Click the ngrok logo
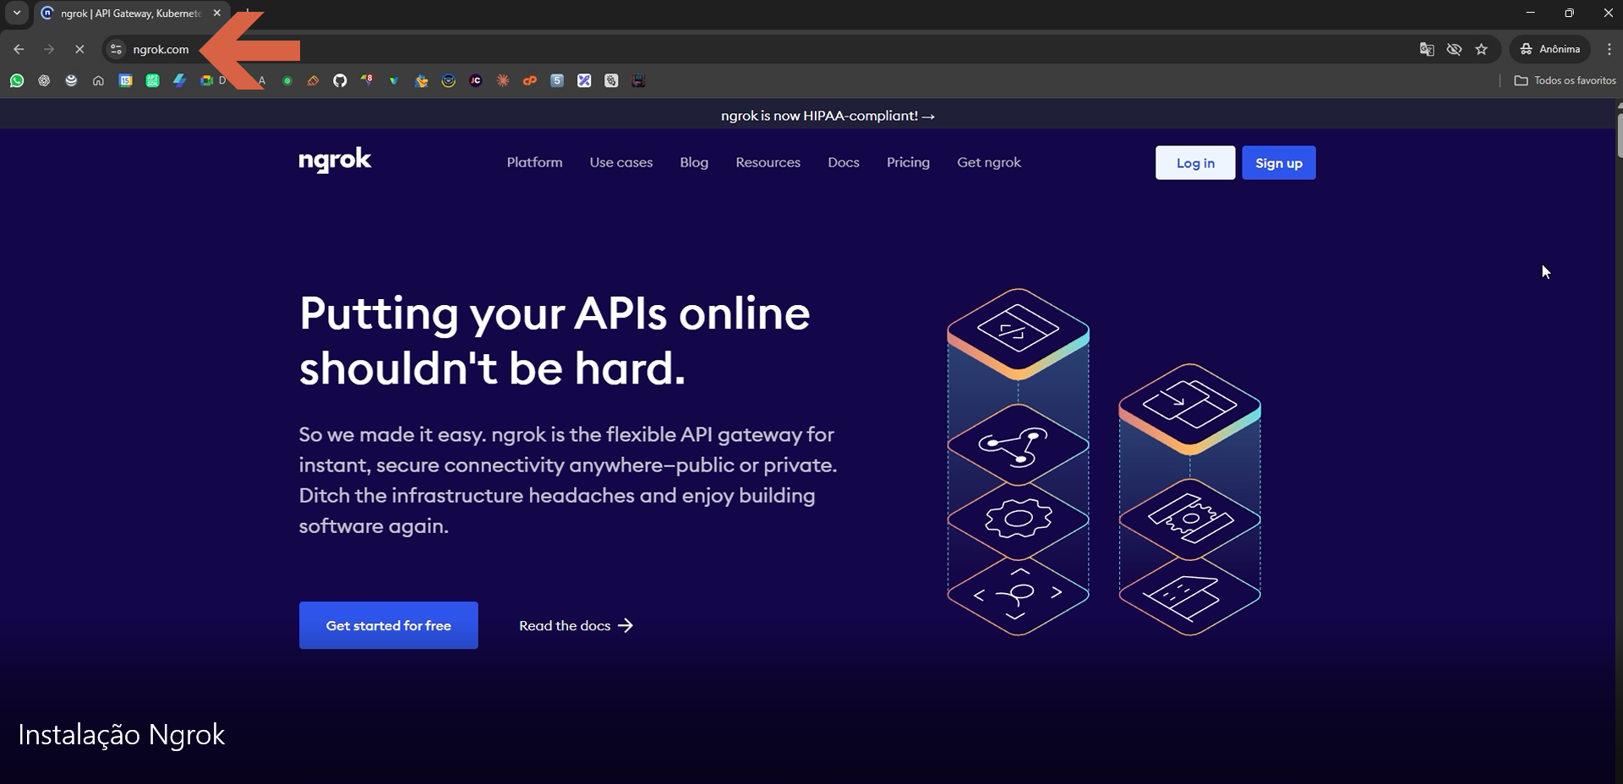1623x784 pixels. (x=335, y=161)
